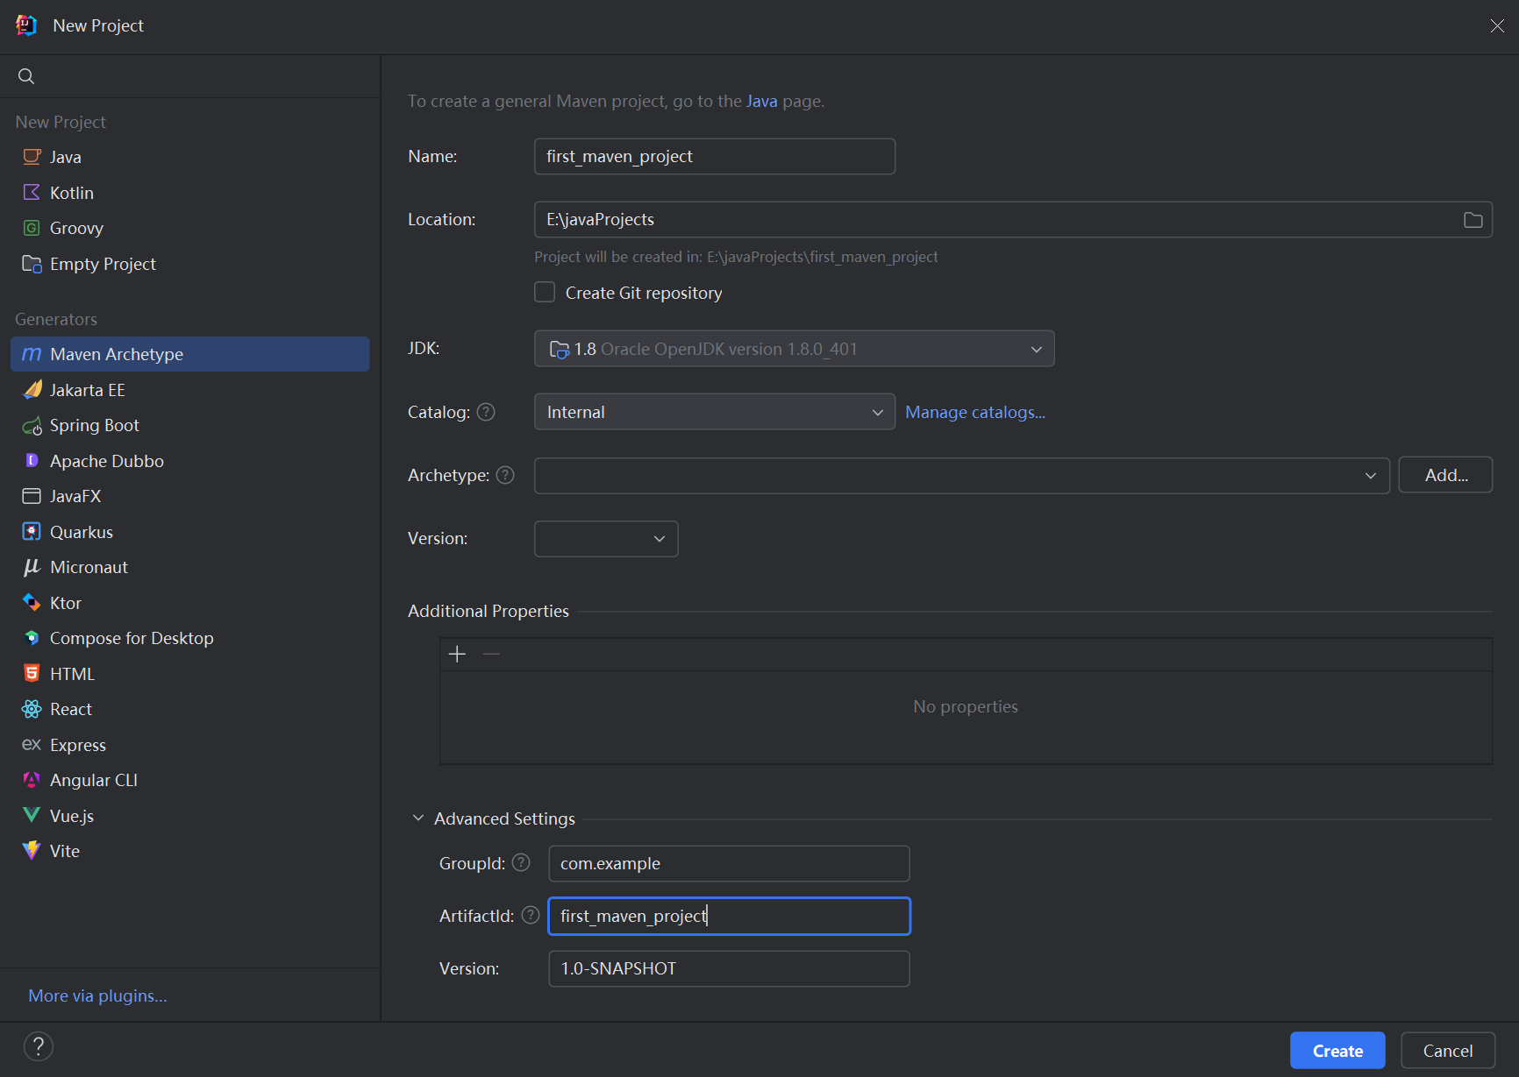Image resolution: width=1519 pixels, height=1077 pixels.
Task: Click the Java page link
Action: 761,101
